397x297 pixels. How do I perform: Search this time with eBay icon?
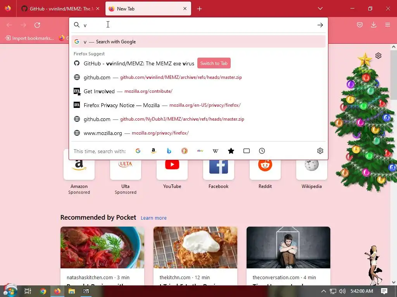point(200,151)
